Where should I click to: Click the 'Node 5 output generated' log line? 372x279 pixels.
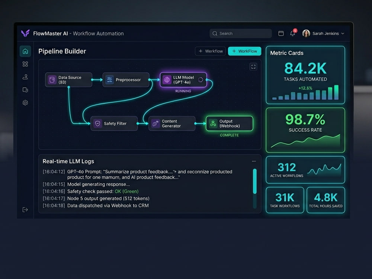point(96,199)
